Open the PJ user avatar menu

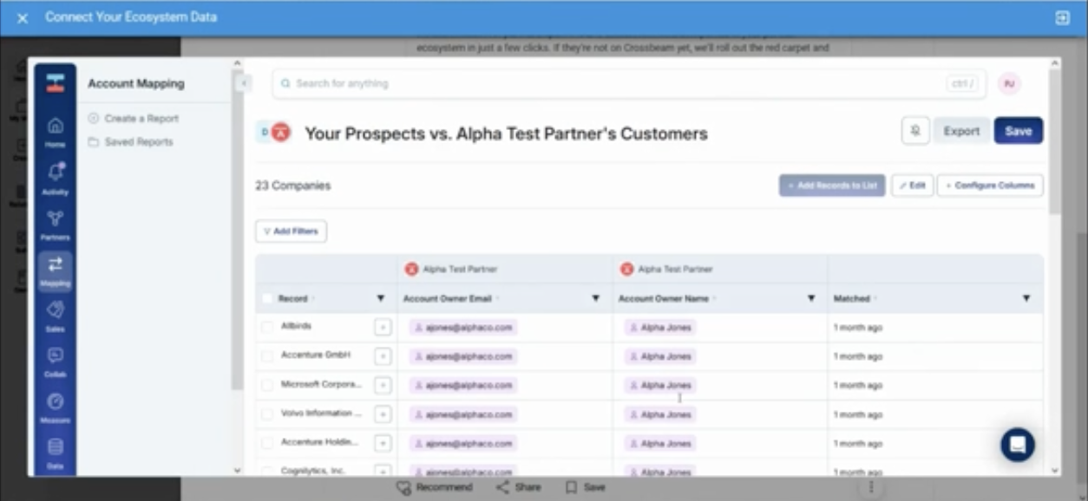coord(1009,84)
